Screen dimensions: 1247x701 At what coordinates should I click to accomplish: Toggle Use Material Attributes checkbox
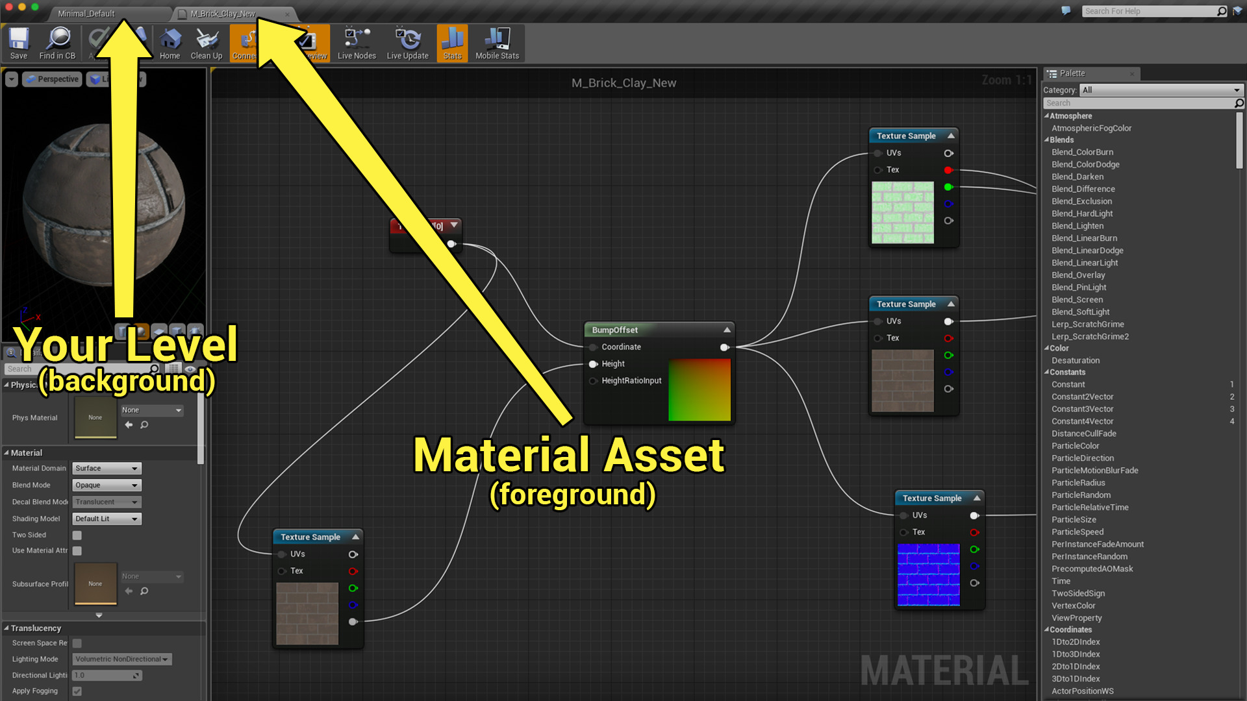tap(77, 551)
